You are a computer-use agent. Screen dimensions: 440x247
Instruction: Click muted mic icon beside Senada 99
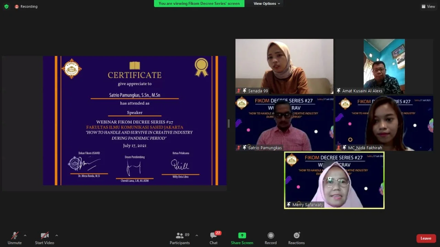[x=239, y=91]
